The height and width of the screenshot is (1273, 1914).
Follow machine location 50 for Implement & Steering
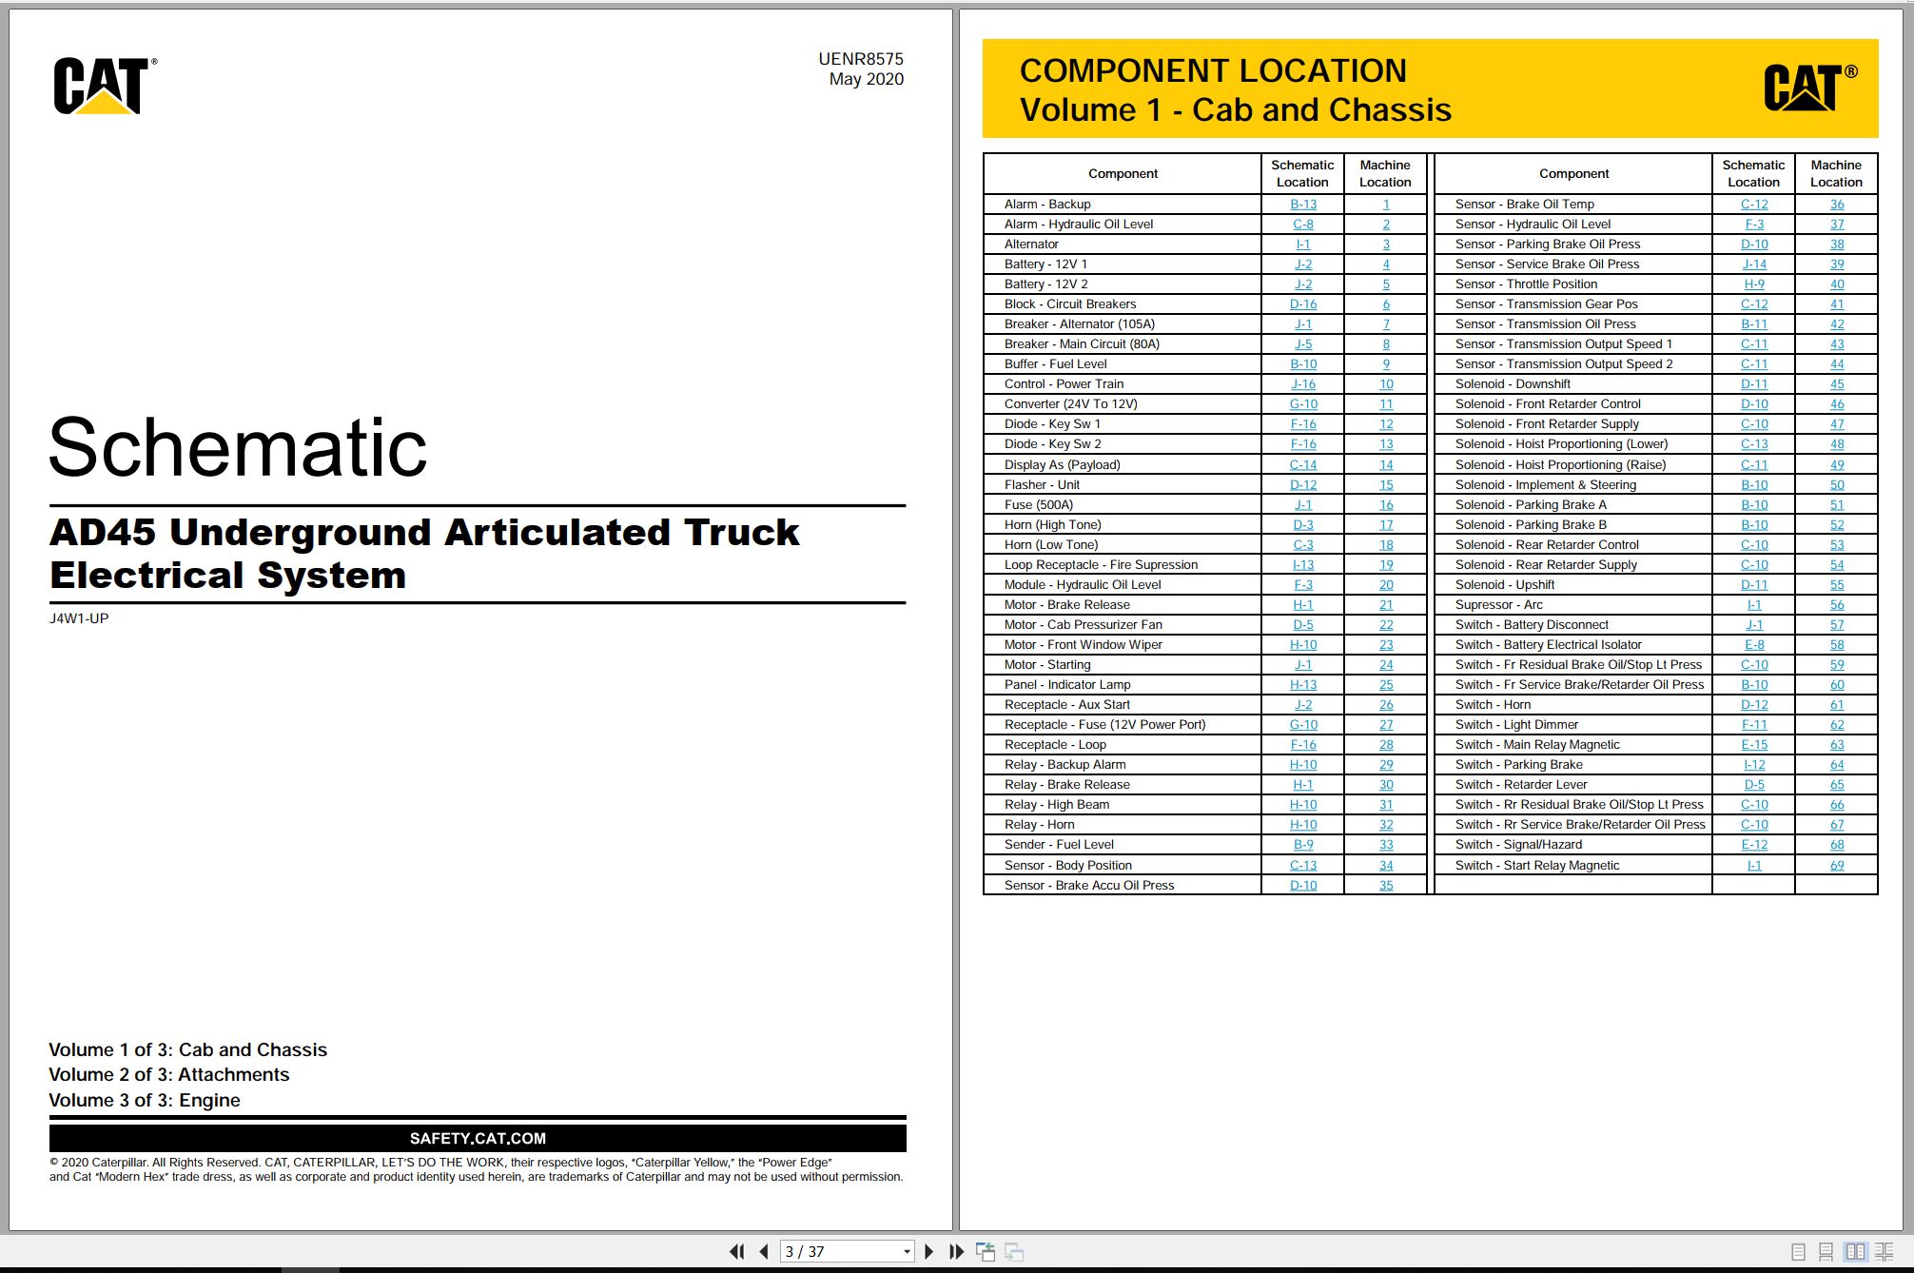click(1837, 485)
